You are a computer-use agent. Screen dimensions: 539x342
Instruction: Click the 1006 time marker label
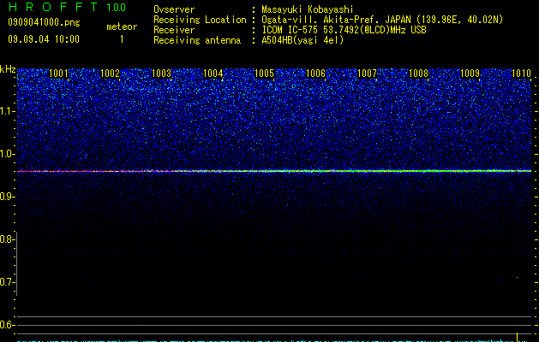(x=315, y=74)
